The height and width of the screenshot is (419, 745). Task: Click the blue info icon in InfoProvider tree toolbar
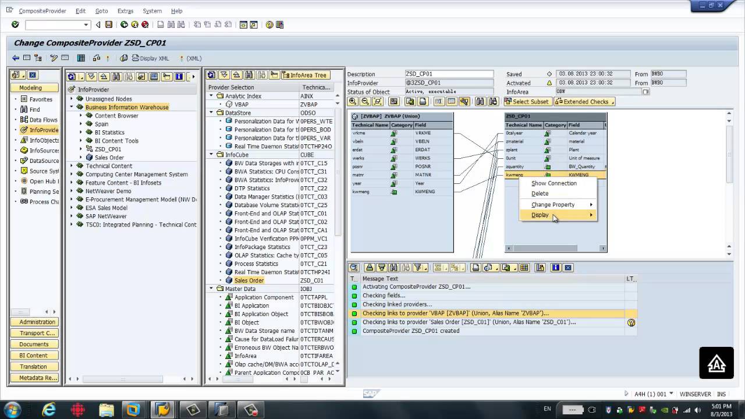(x=179, y=76)
